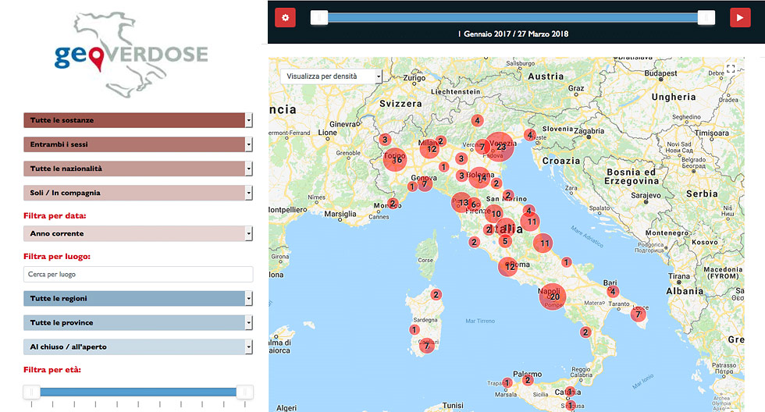765x412 pixels.
Task: Select the Genova marker 7
Action: (425, 184)
